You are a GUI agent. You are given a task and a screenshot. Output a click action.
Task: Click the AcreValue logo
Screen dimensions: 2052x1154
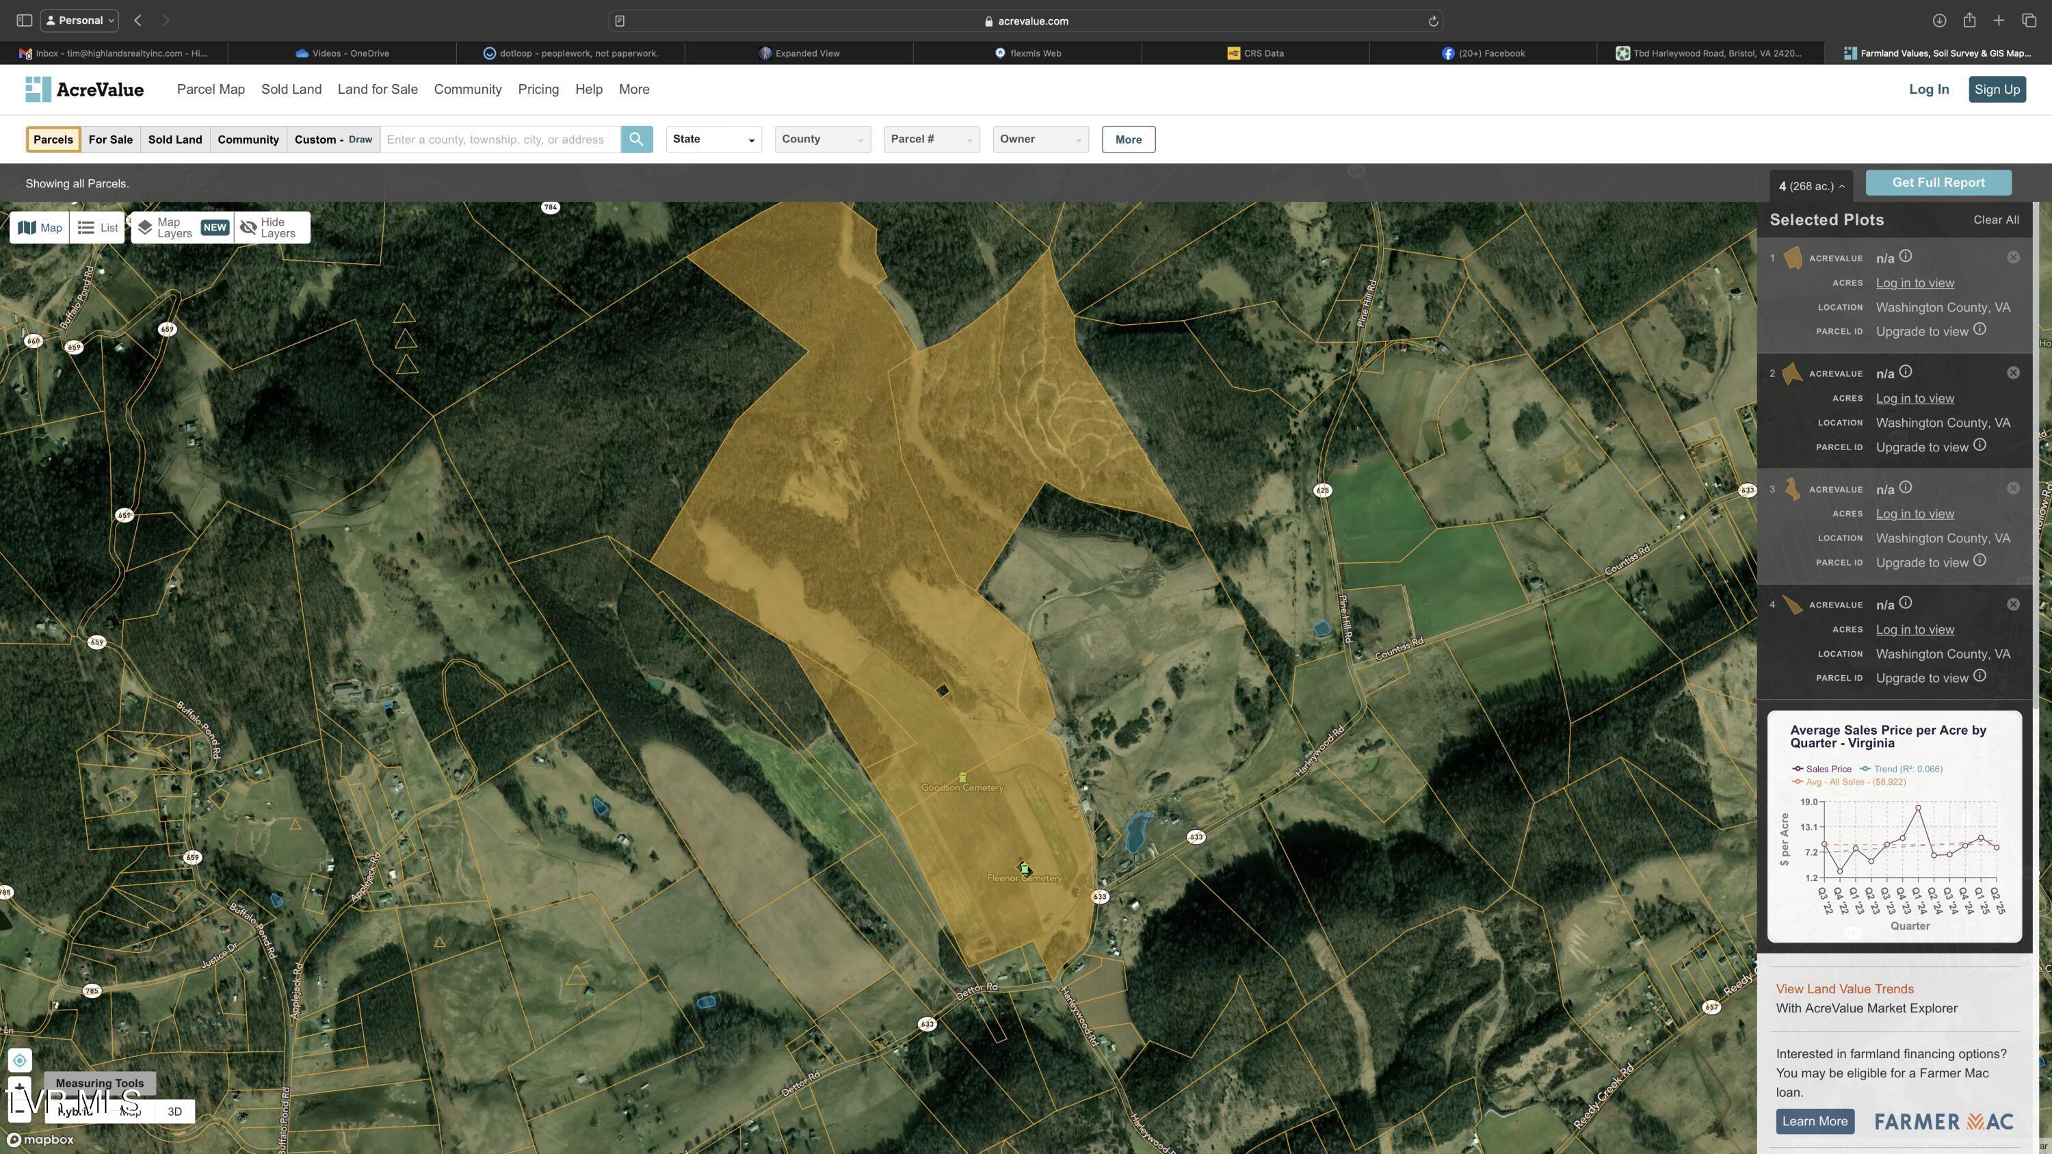[83, 88]
